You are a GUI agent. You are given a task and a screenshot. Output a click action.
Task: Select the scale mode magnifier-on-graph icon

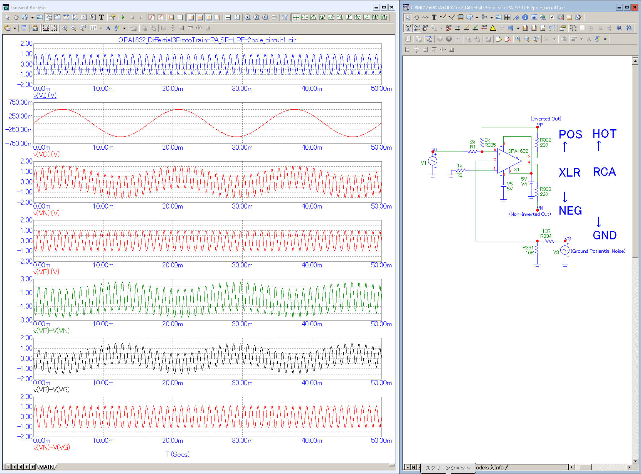(x=48, y=17)
